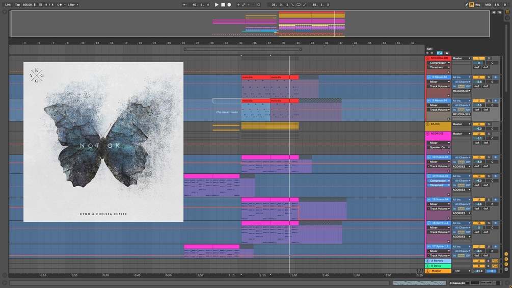512x288 pixels.
Task: Open Master track 1/2 output dropdown
Action: tap(461, 271)
